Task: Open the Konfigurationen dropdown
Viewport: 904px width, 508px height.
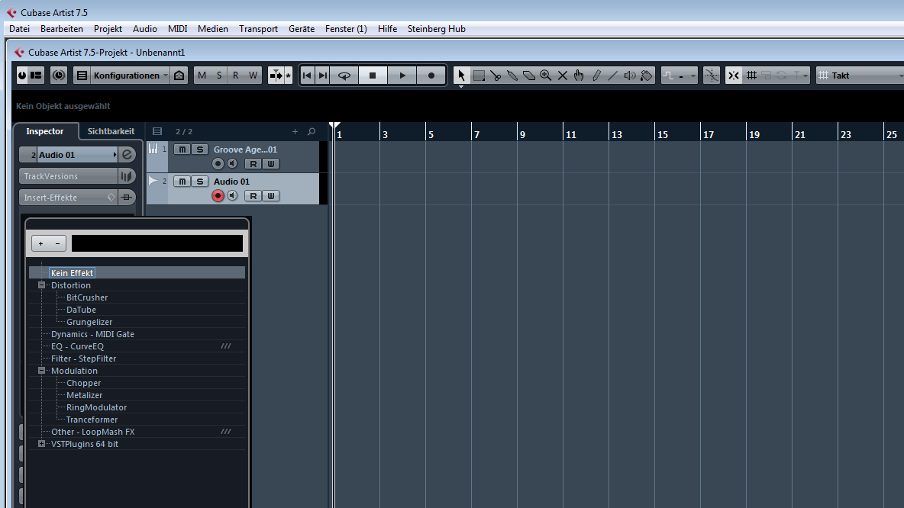Action: pyautogui.click(x=131, y=76)
